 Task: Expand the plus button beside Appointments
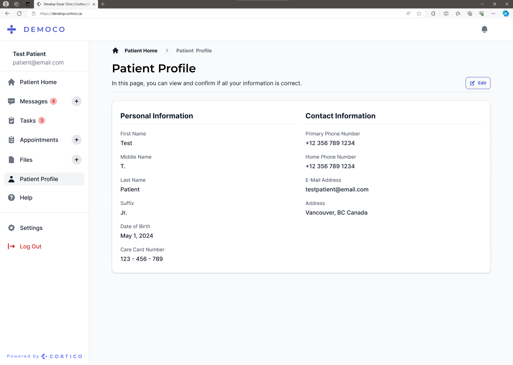(77, 140)
